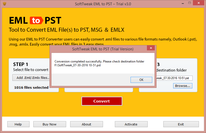Click the Buy Now button
This screenshot has height=133, width=206.
(x=49, y=124)
